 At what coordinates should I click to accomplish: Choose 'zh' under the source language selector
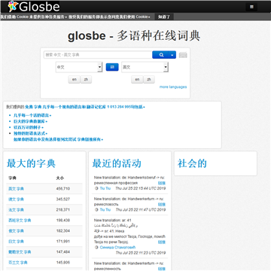click(86, 80)
